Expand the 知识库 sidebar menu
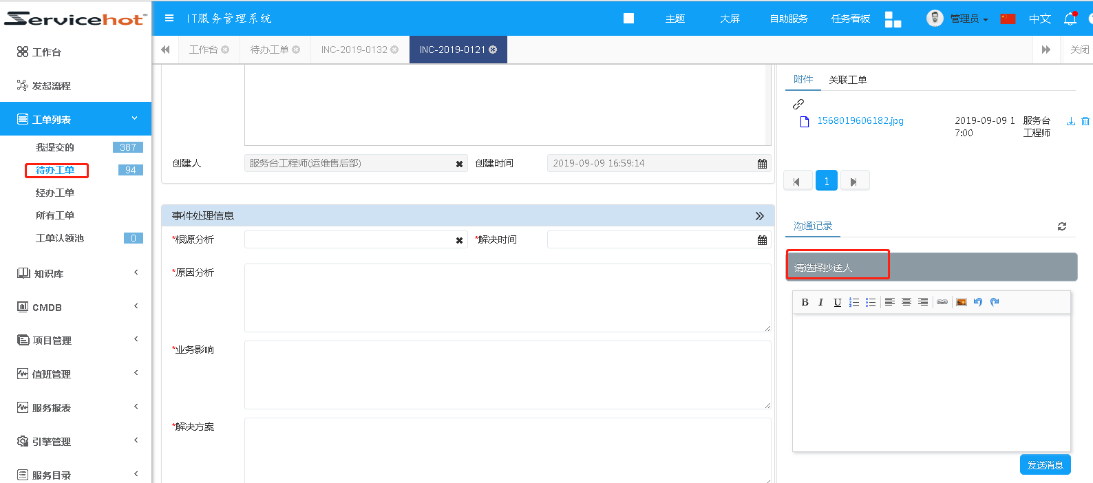Screen dimensions: 1093x483 76,273
